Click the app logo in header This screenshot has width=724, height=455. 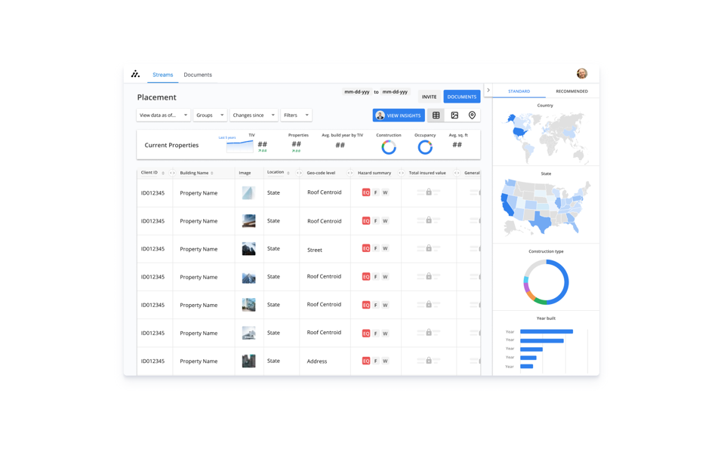coord(135,74)
